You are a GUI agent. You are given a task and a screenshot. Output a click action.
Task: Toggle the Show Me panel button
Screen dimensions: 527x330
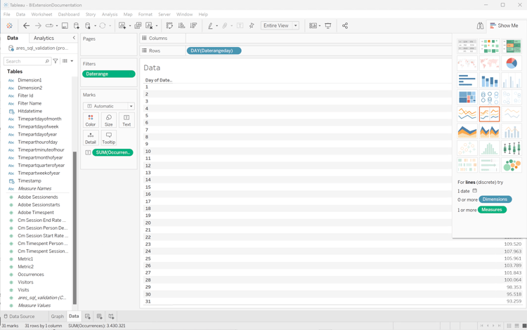(504, 26)
